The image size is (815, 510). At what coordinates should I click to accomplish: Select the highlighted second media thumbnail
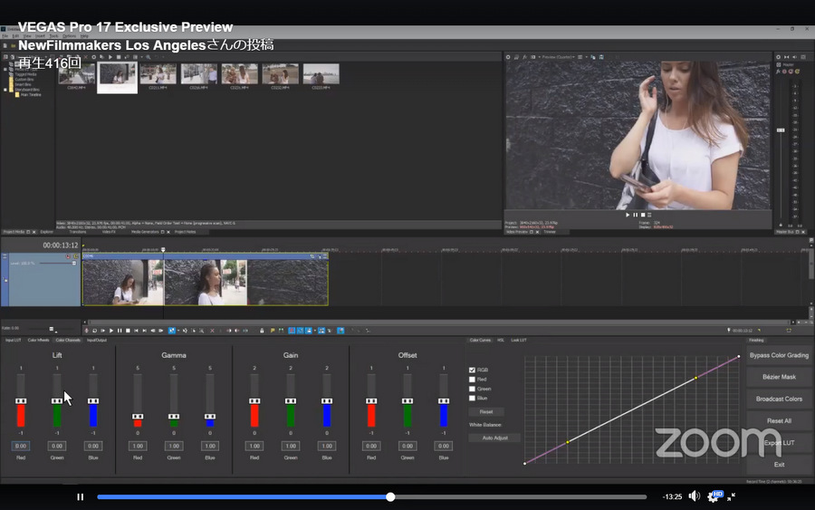click(x=118, y=77)
